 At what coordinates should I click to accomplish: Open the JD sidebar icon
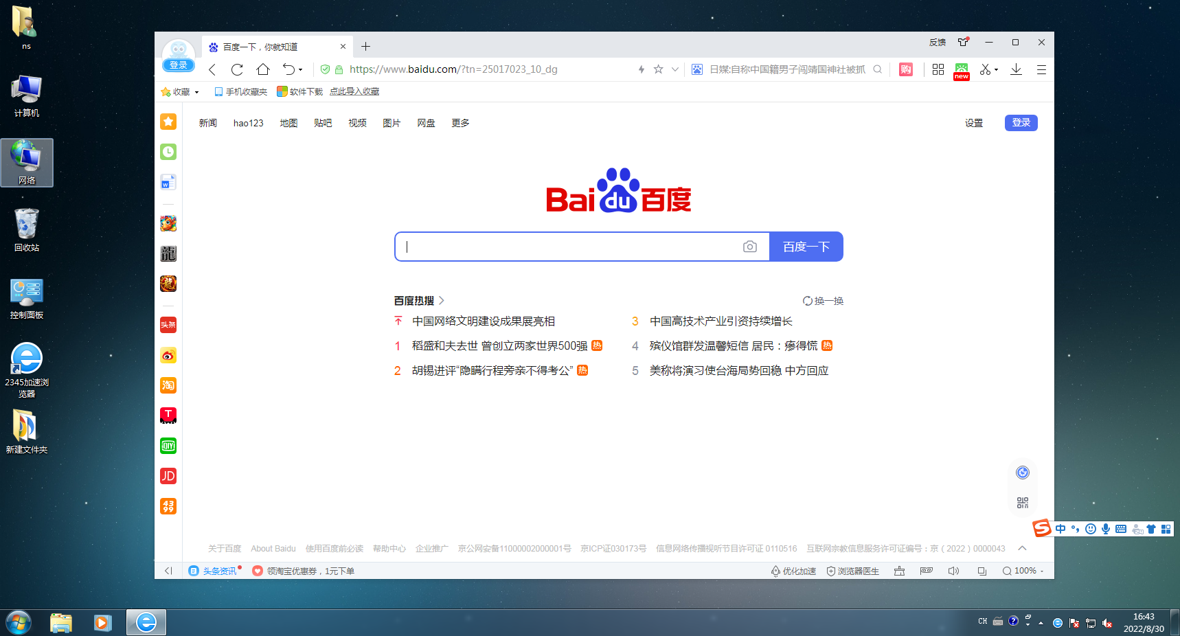coord(168,476)
